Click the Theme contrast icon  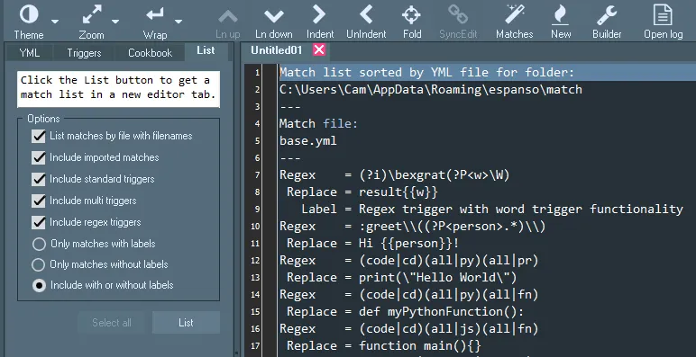[x=29, y=14]
